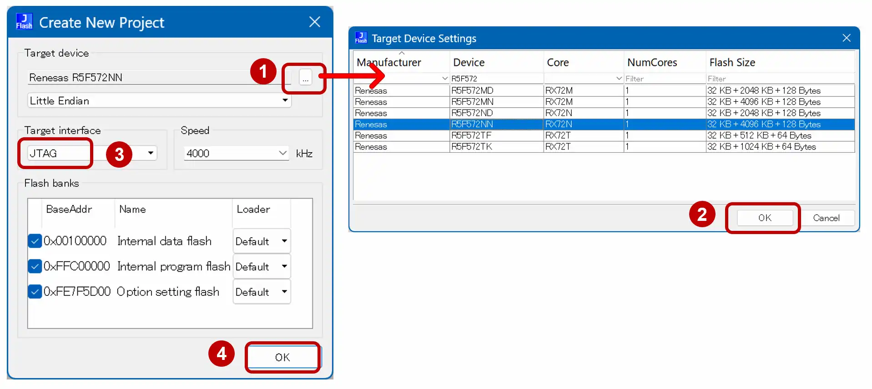
Task: Toggle checkbox for 0x00100000 Internal data flash
Action: pyautogui.click(x=35, y=241)
